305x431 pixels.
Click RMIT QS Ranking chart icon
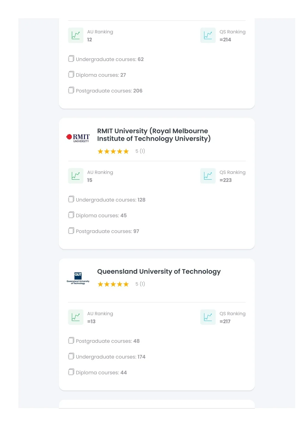point(208,176)
